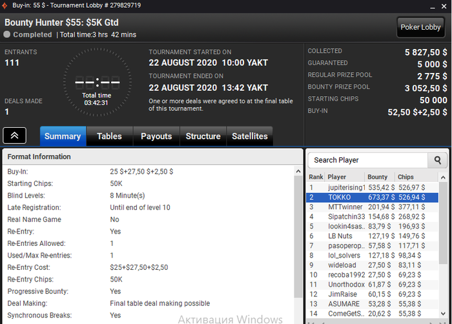452x324 pixels.
Task: Click the partypoker diamond logo icon
Action: pyautogui.click(x=5, y=5)
